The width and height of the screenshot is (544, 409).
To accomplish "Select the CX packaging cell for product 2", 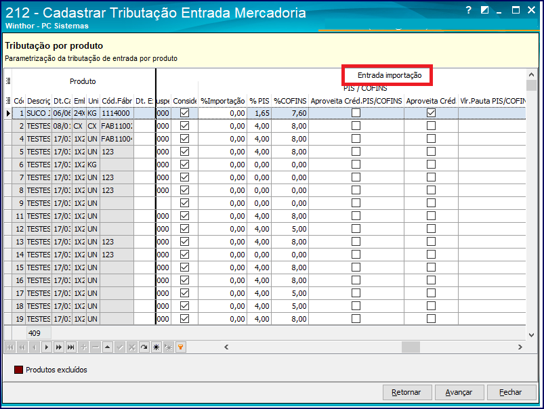I will (x=79, y=126).
